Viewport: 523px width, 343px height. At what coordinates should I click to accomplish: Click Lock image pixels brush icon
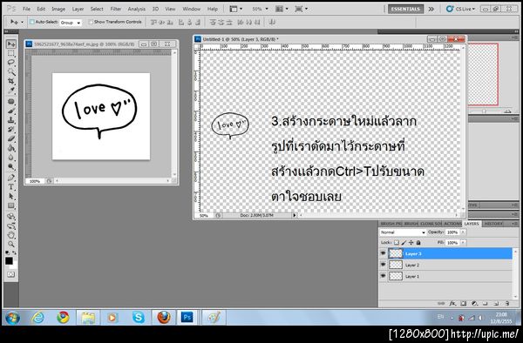(x=404, y=243)
